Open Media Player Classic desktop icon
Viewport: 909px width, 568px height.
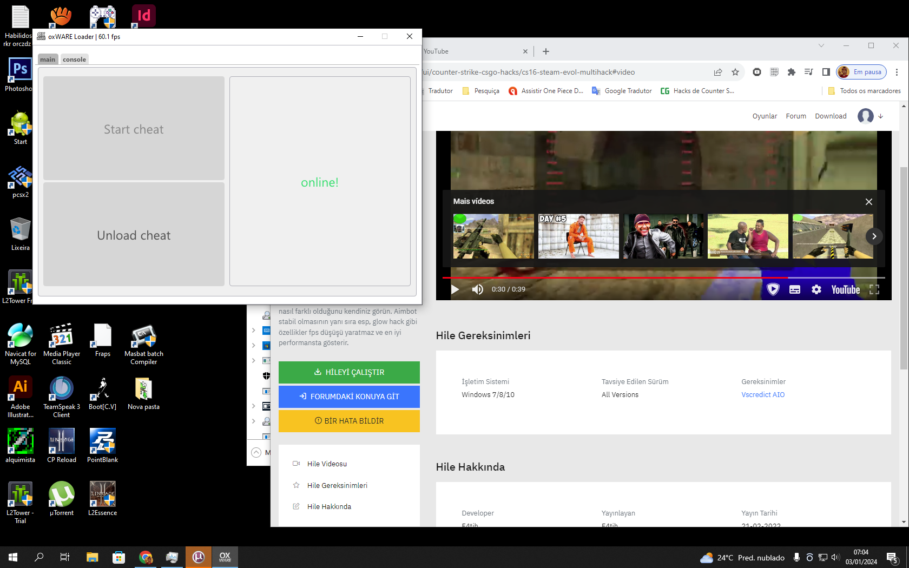pyautogui.click(x=62, y=344)
